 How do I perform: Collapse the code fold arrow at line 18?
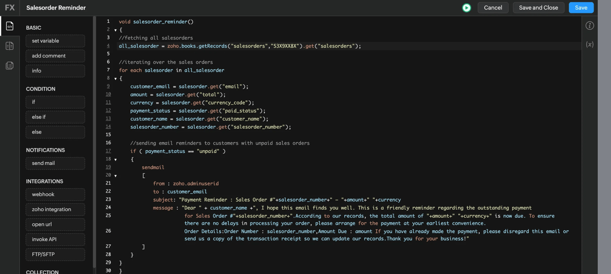point(115,160)
